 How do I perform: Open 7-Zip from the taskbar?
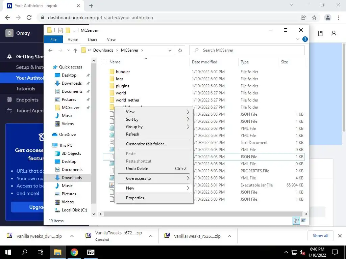(x=91, y=252)
